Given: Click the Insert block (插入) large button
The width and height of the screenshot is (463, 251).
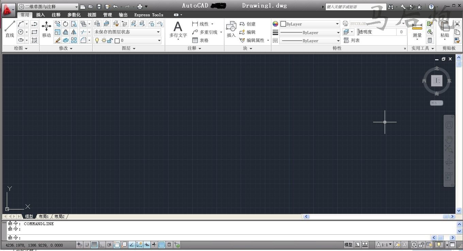Looking at the screenshot, I should 231,30.
